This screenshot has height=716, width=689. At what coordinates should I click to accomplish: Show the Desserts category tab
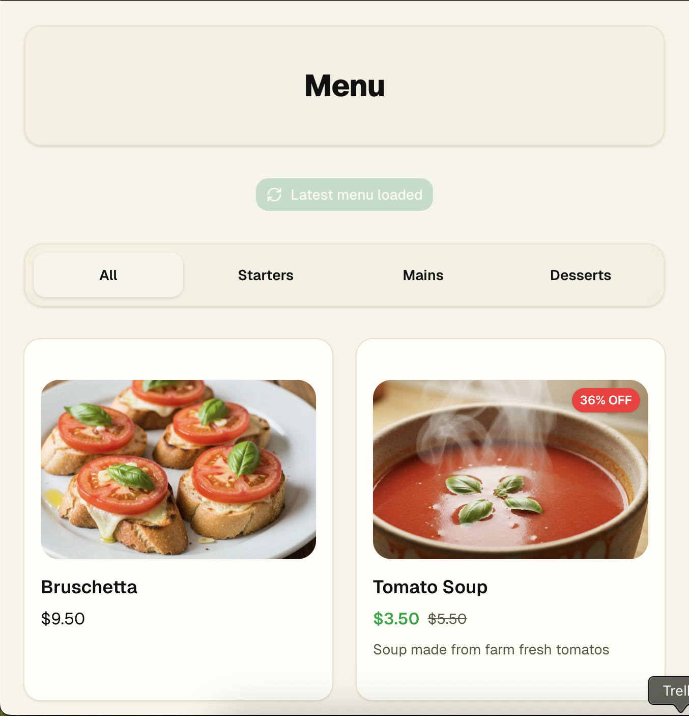tap(581, 275)
